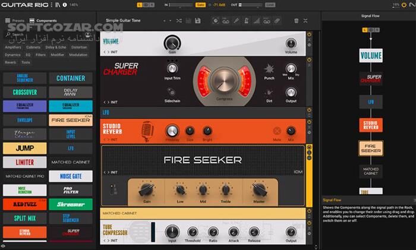Filter by Modulation category
The image size is (416, 250).
point(78,55)
